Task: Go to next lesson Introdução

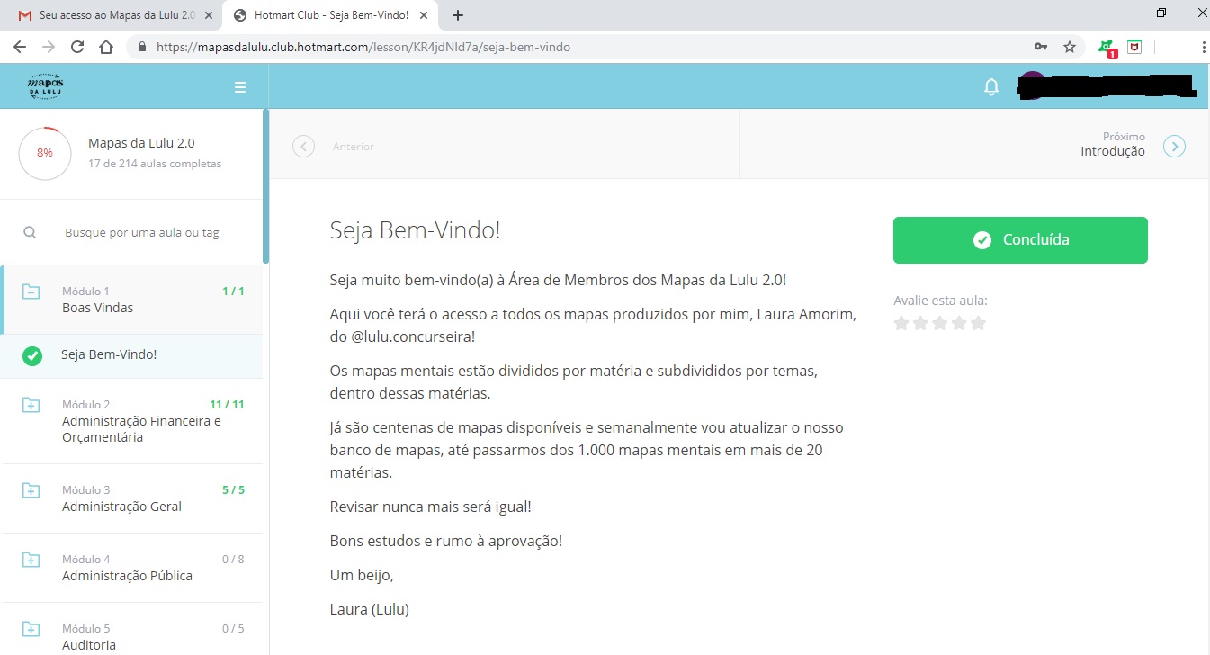Action: [1112, 151]
